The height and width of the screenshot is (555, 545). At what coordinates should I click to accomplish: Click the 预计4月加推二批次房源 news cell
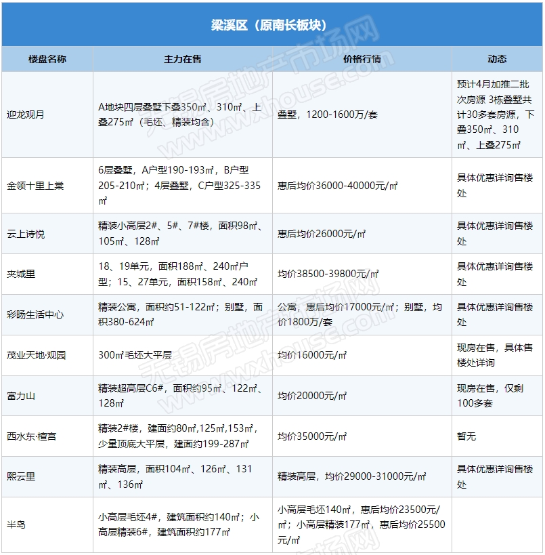click(x=497, y=115)
